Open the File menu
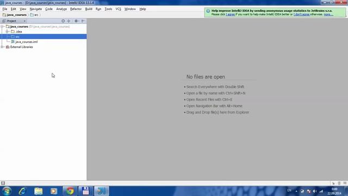The width and height of the screenshot is (348, 196). click(x=5, y=9)
